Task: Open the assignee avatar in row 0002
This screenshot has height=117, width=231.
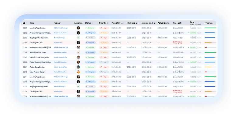Action: click(x=78, y=33)
